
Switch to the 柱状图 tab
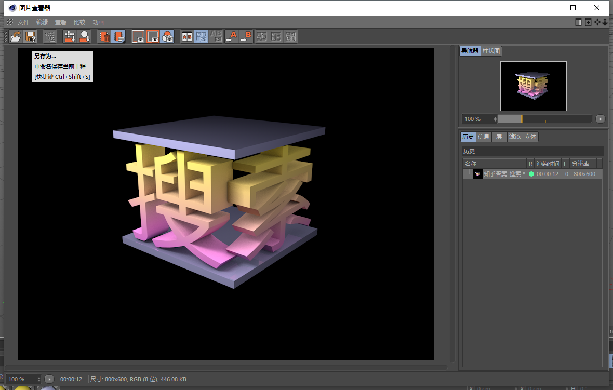click(x=491, y=51)
